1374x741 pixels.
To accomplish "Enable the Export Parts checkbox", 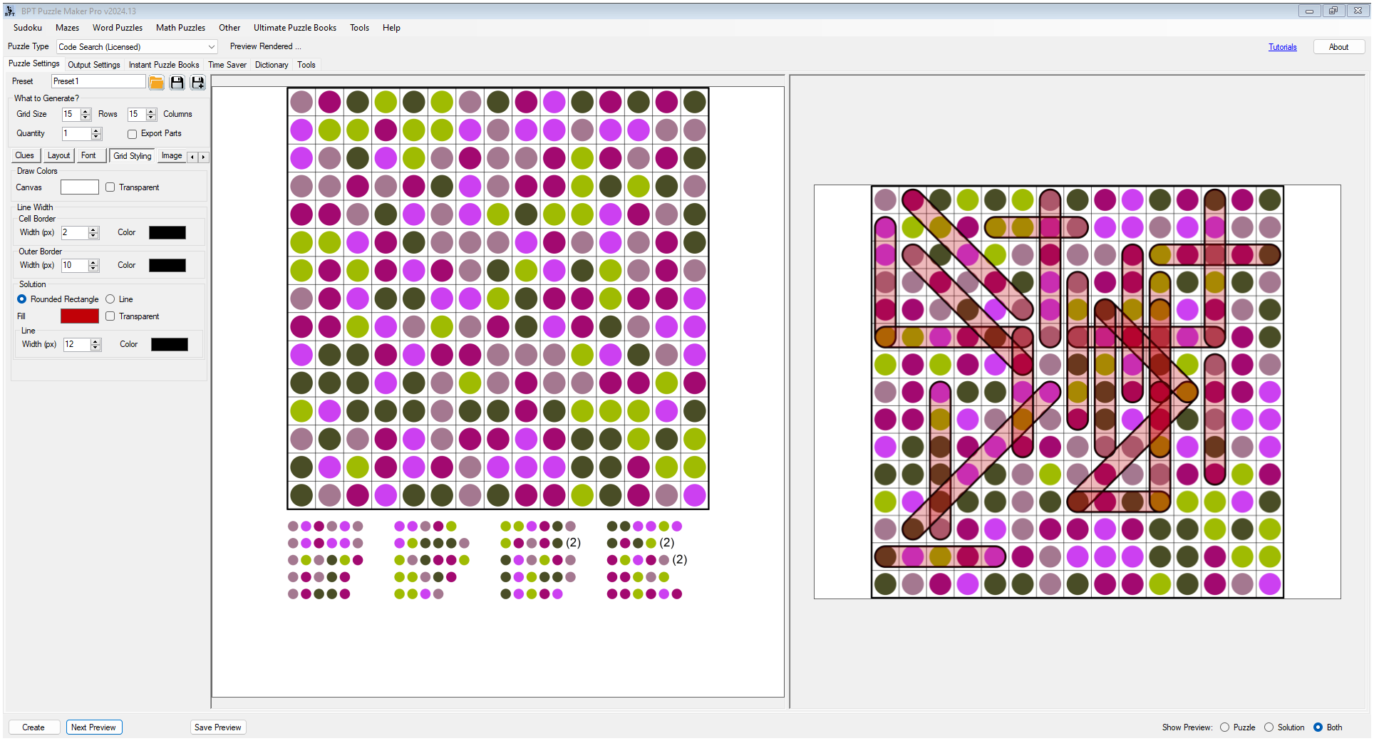I will [x=132, y=134].
